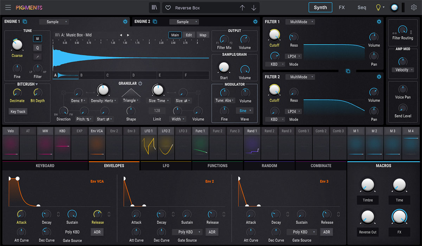This screenshot has width=422, height=246.
Task: Open Engine 2 type Sample dropdown
Action: [184, 22]
